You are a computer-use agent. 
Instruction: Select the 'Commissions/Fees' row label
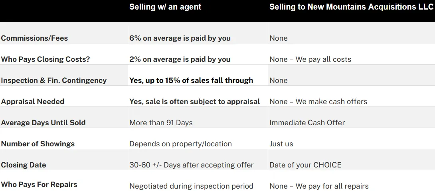point(34,38)
